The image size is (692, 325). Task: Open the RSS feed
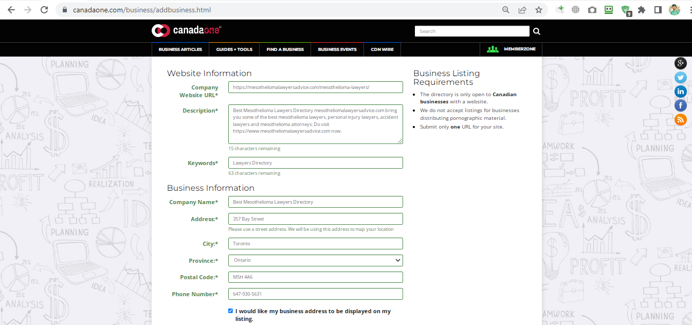click(x=681, y=120)
